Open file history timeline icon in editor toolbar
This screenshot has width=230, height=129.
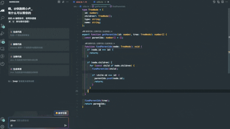click(214, 2)
